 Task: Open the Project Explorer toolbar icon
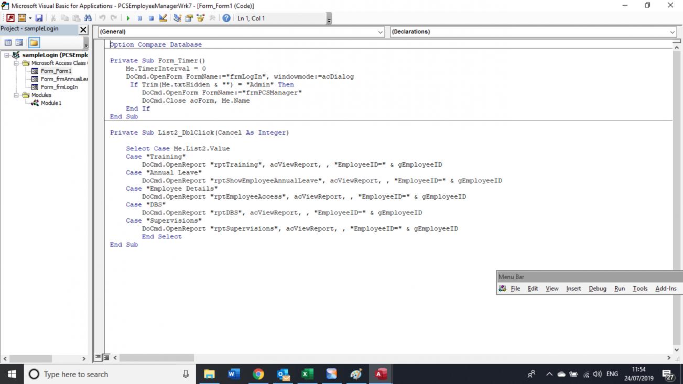177,18
